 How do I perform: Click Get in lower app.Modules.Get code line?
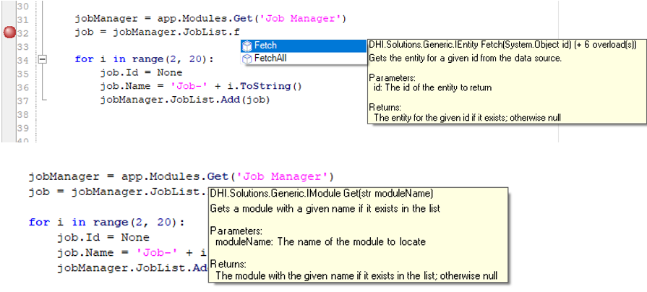[218, 176]
